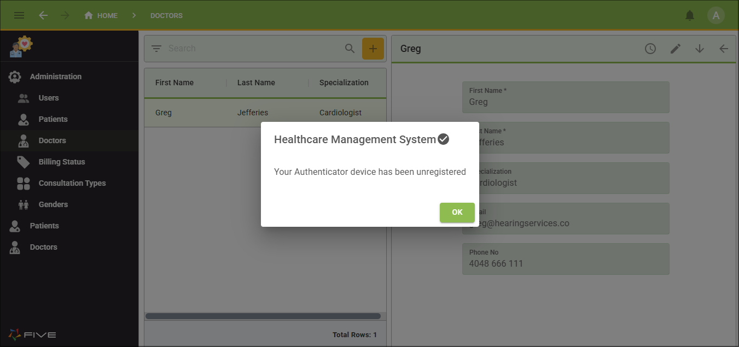This screenshot has height=347, width=739.
Task: Click the navigation back arrow
Action: tap(43, 15)
